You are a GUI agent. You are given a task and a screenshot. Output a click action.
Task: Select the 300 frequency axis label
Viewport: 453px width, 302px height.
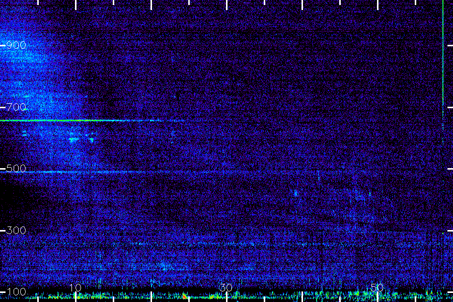[16, 231]
